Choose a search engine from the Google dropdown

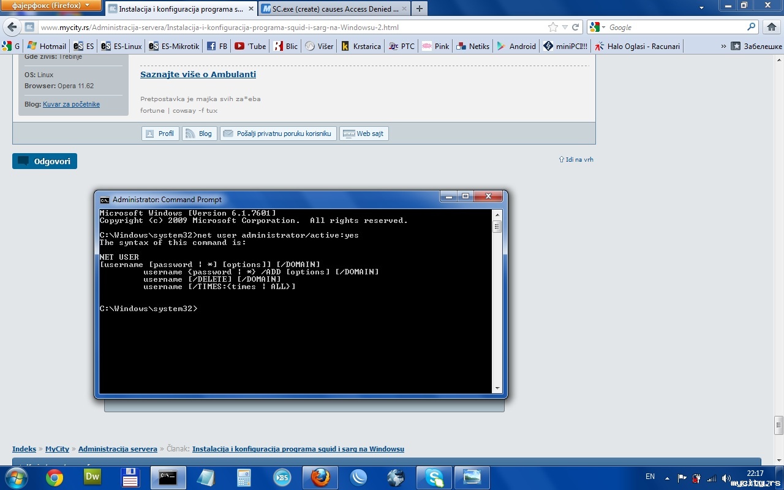point(598,28)
